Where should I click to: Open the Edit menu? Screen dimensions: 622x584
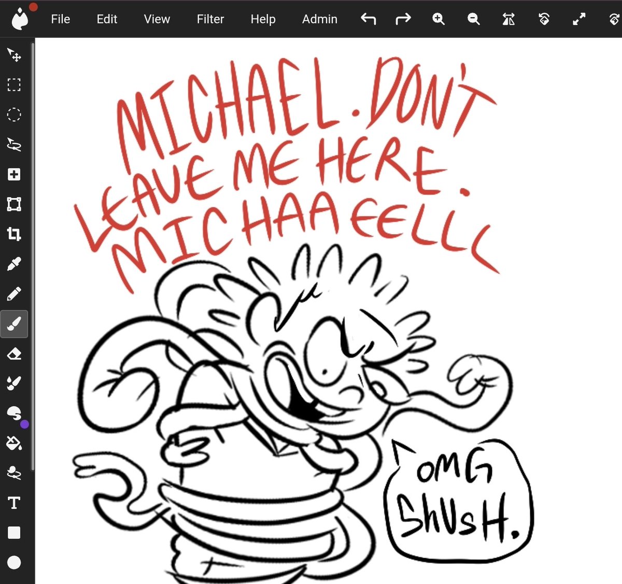pos(107,19)
